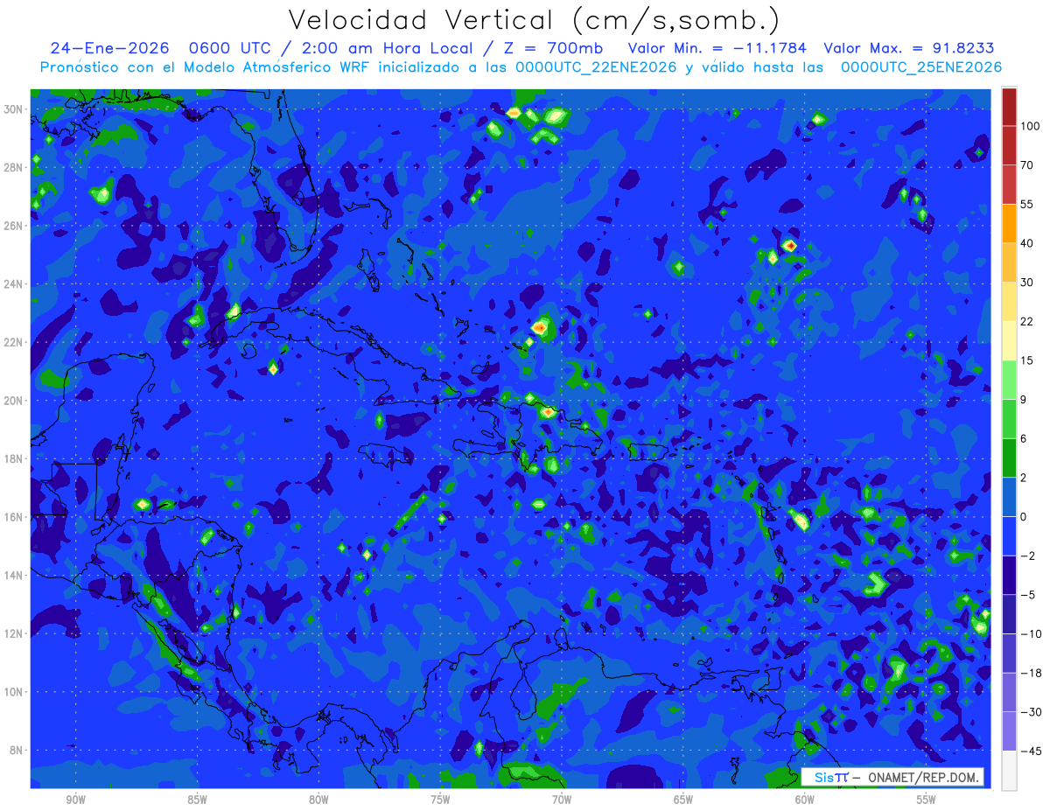Pick the red swatch between 70 and 100

[x=1009, y=145]
